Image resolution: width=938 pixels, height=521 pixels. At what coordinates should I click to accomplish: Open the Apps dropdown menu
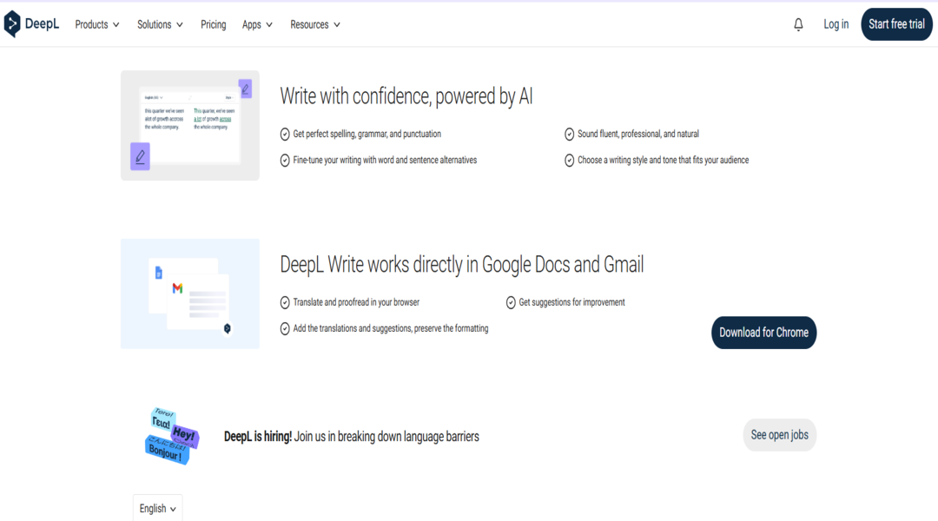coord(257,24)
